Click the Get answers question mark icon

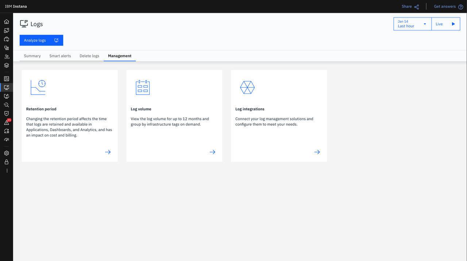[461, 7]
